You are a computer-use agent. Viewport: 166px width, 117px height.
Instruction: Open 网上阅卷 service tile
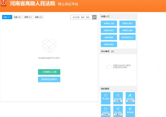(118, 111)
